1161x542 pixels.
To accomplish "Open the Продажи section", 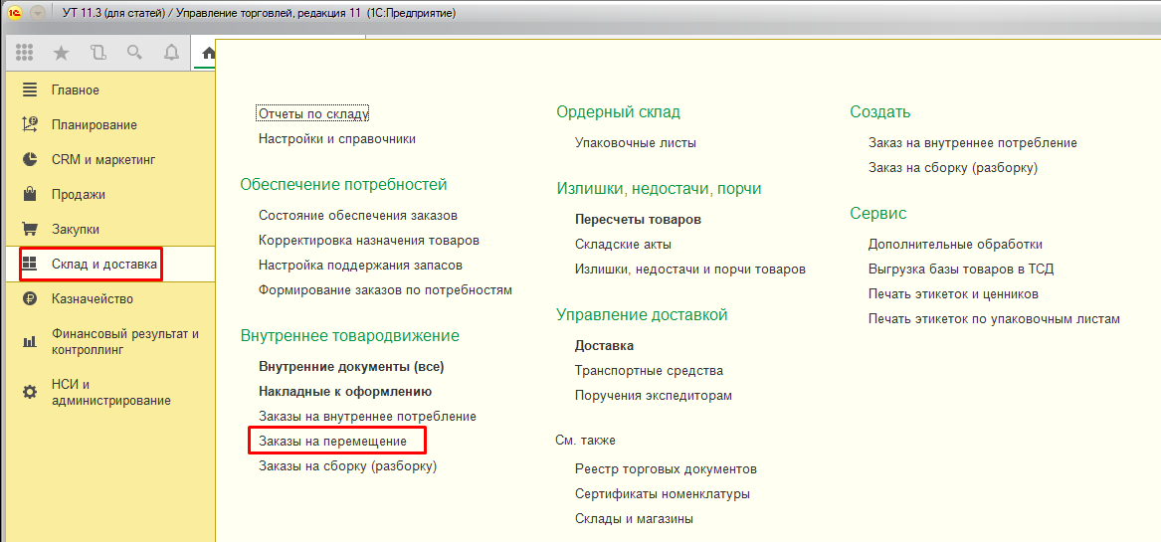I will [79, 195].
